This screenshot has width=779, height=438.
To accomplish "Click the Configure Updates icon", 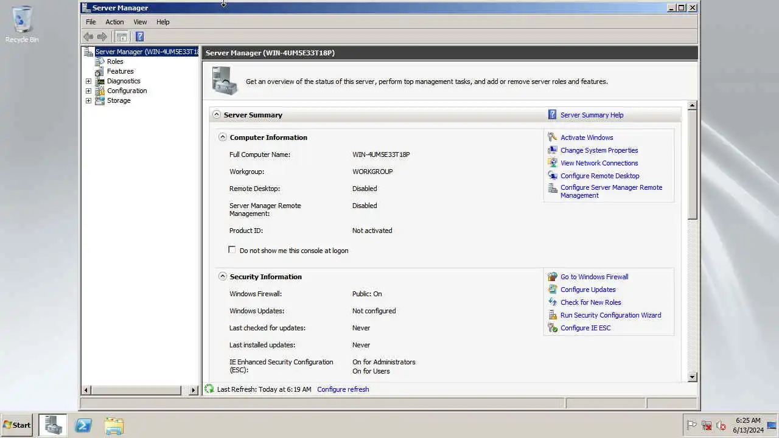I will click(552, 290).
